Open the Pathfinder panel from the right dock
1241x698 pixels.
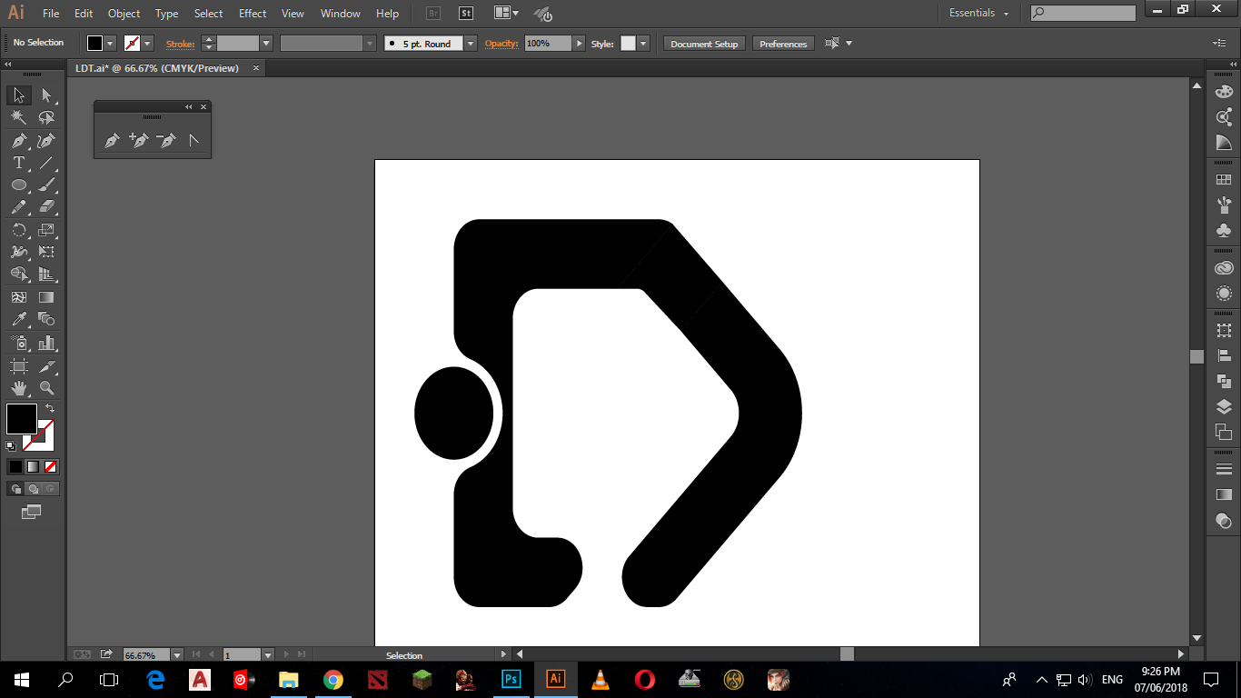pyautogui.click(x=1224, y=381)
